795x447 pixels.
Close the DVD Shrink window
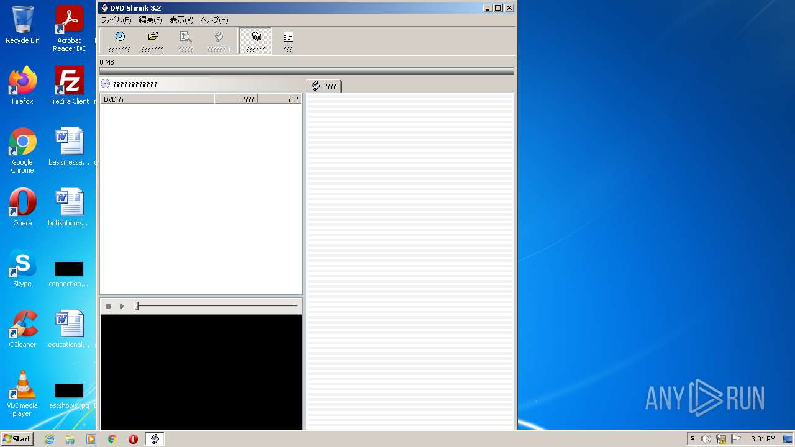pos(509,8)
